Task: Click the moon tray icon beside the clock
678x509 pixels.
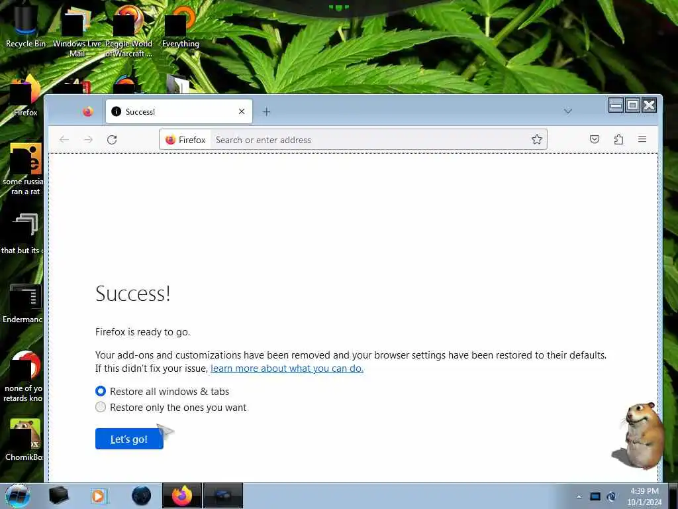Action: (611, 496)
